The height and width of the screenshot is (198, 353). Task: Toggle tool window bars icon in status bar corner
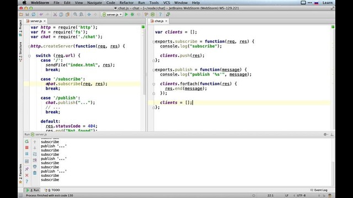pyautogui.click(x=21, y=196)
